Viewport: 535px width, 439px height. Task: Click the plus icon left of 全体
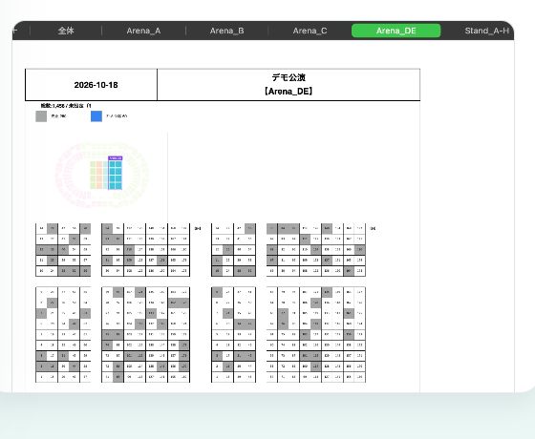pyautogui.click(x=15, y=31)
